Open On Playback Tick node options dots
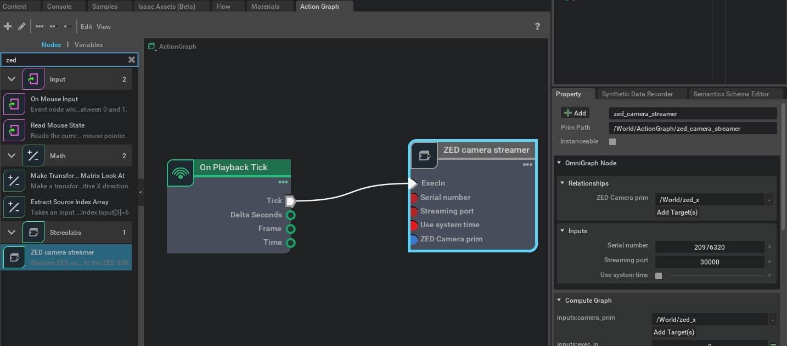 click(283, 182)
